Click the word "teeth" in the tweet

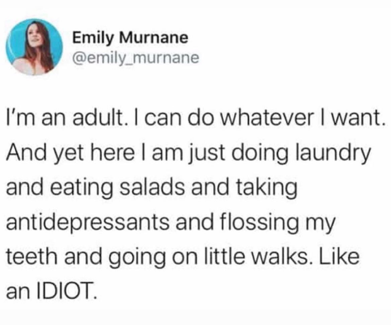(x=32, y=257)
